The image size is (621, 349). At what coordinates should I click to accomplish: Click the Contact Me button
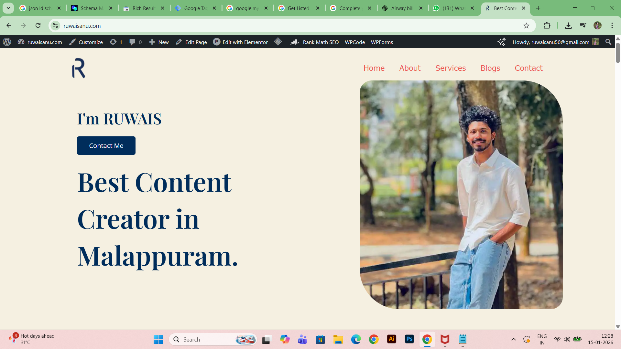(106, 146)
